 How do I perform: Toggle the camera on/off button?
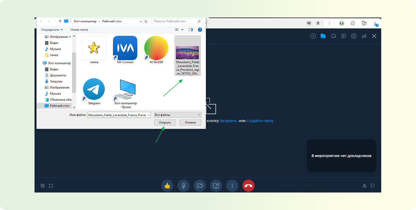pyautogui.click(x=200, y=186)
